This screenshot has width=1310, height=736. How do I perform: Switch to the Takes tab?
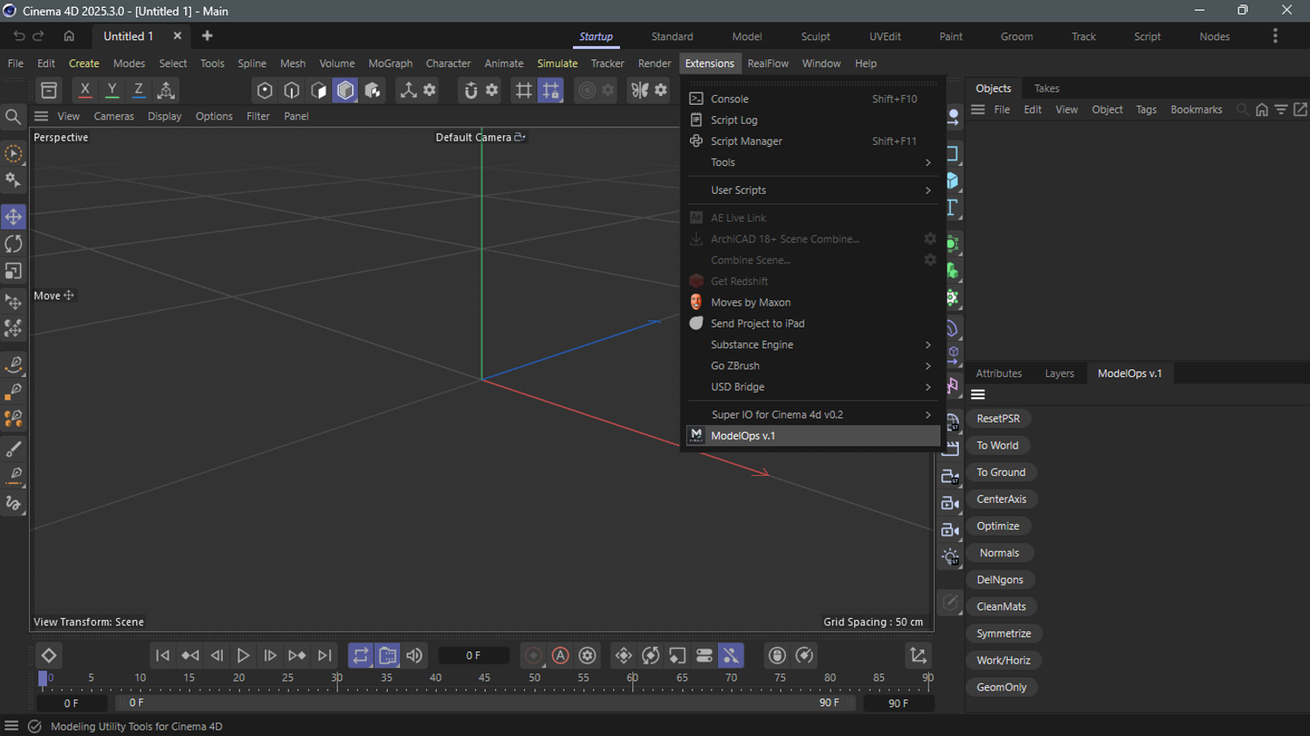click(x=1046, y=88)
